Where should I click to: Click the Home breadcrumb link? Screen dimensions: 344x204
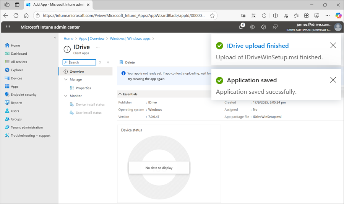[68, 39]
